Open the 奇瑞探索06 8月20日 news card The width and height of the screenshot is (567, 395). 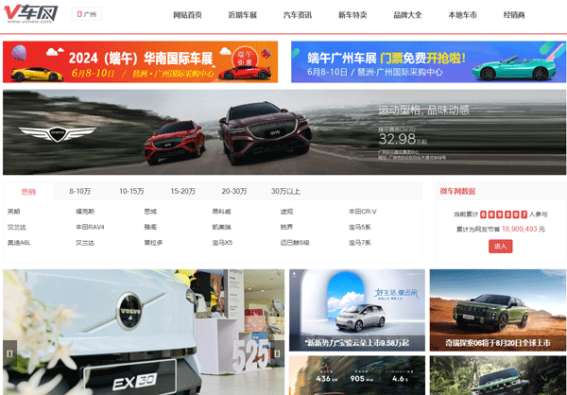coord(498,310)
